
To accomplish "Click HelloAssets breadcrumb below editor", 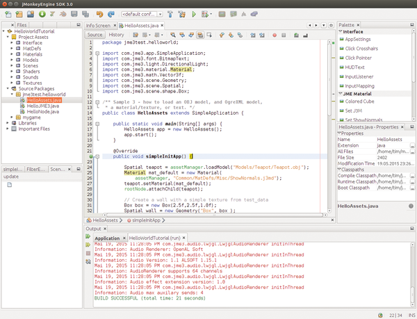I will pyautogui.click(x=105, y=220).
